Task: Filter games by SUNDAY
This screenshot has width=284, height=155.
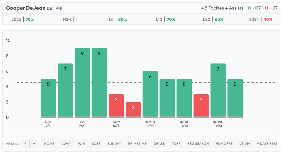Action: (x=114, y=144)
